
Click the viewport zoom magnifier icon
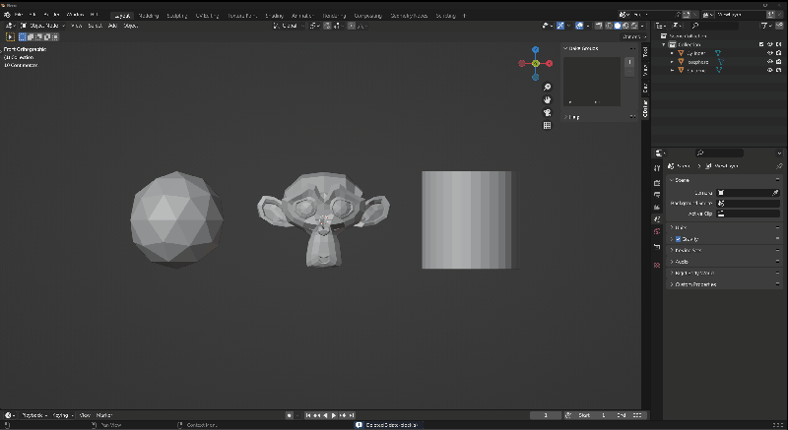pyautogui.click(x=548, y=87)
